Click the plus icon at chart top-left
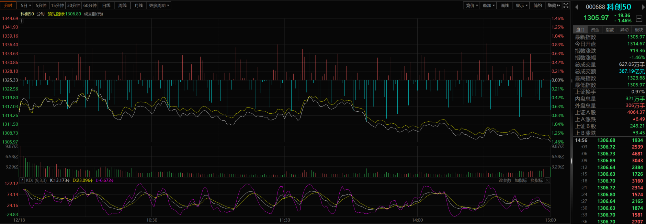Viewport: 646px width, 224px height. [x=21, y=21]
